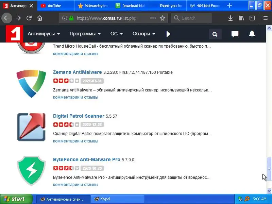The width and height of the screenshot is (272, 204).
Task: Click the tray magnifier icon
Action: (x=247, y=199)
